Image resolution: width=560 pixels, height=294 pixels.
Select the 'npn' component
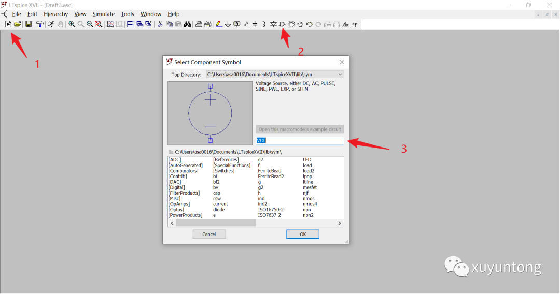tap(307, 210)
